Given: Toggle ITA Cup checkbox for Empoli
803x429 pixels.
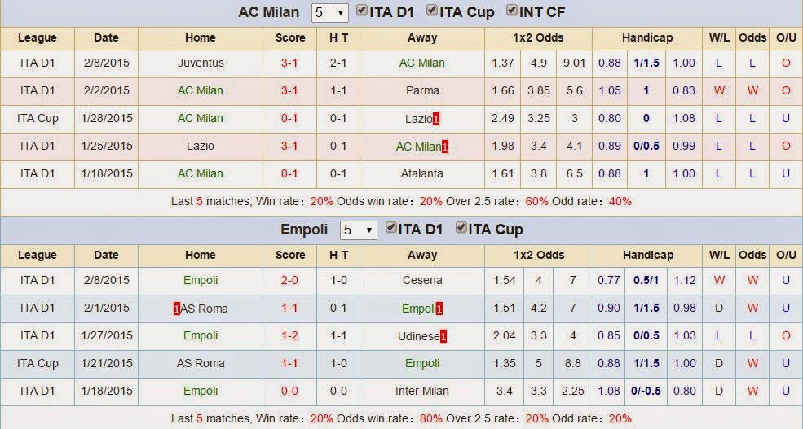Looking at the screenshot, I should tap(461, 228).
